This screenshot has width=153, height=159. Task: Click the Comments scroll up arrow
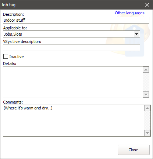point(147,108)
